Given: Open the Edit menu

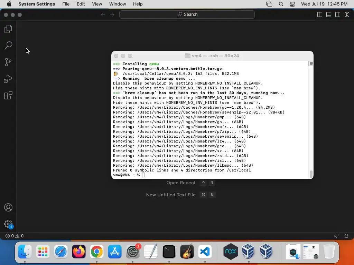Looking at the screenshot, I should click(x=81, y=4).
